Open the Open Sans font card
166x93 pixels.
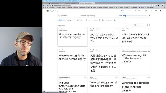73,61
